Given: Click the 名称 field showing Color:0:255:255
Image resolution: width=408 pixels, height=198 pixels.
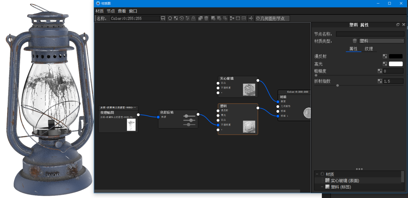Looking at the screenshot, I should pyautogui.click(x=135, y=18).
